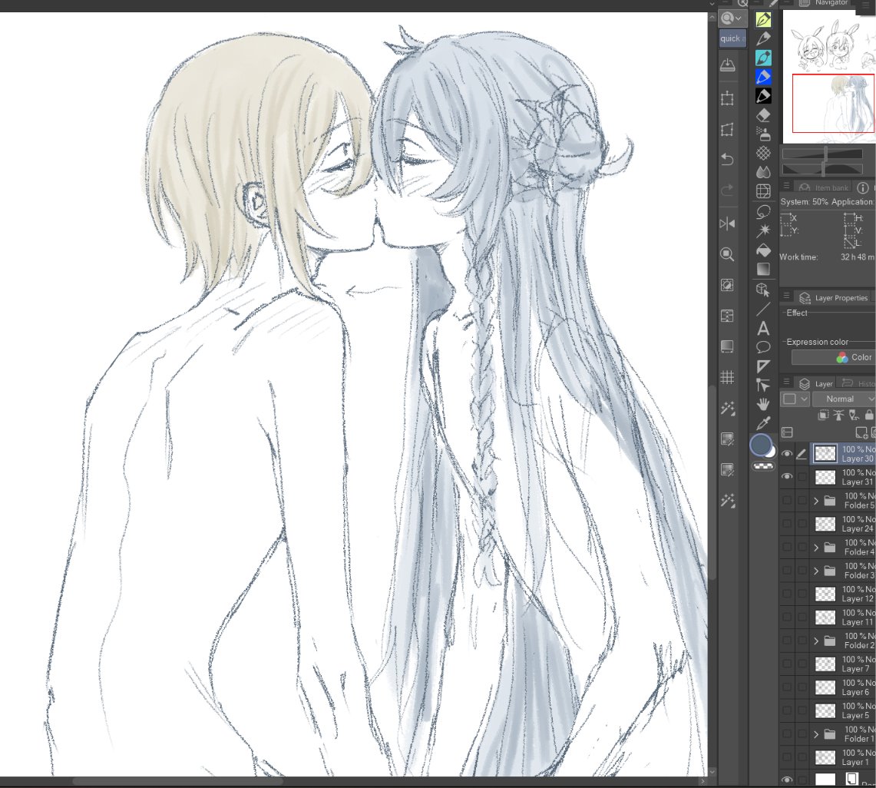This screenshot has width=876, height=788.
Task: Select the Text tool (A icon)
Action: point(763,329)
